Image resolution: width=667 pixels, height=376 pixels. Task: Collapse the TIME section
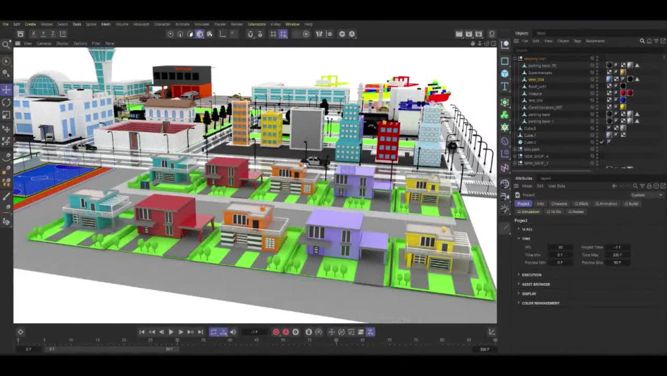518,238
